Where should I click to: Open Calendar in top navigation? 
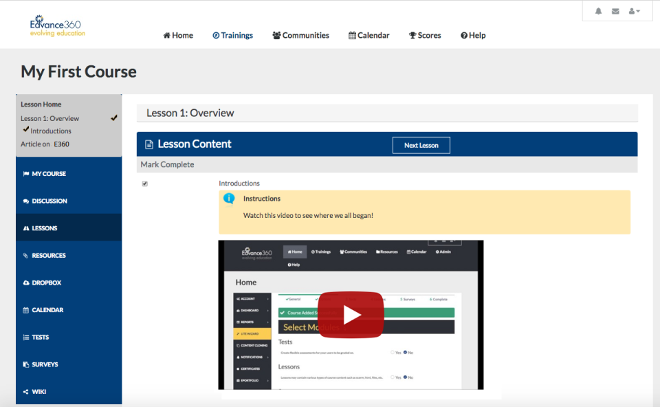click(369, 35)
